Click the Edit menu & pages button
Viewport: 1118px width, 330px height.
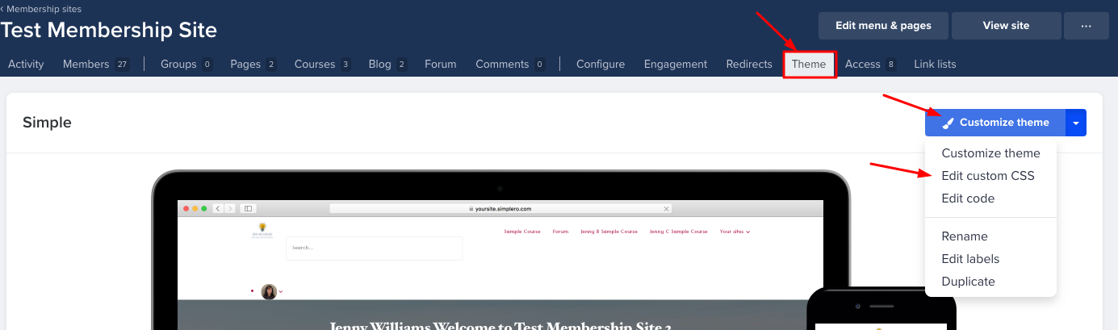click(x=883, y=26)
